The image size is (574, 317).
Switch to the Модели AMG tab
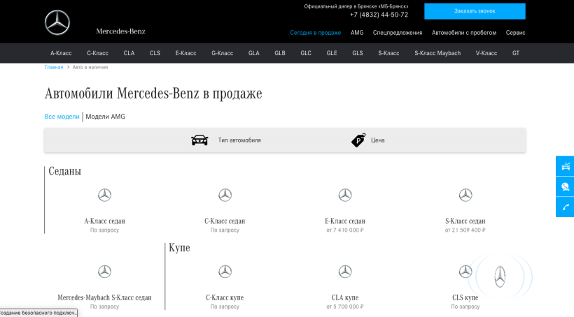point(106,117)
